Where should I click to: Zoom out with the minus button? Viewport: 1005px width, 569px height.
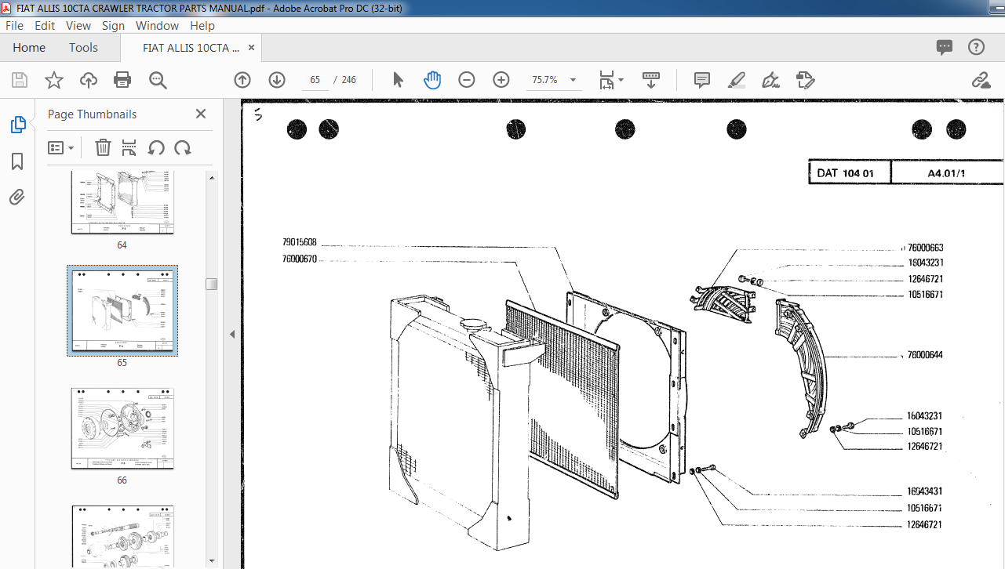(x=467, y=80)
